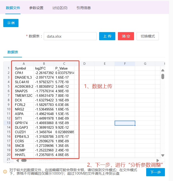Select column E header
The image size is (173, 181).
click(x=105, y=64)
